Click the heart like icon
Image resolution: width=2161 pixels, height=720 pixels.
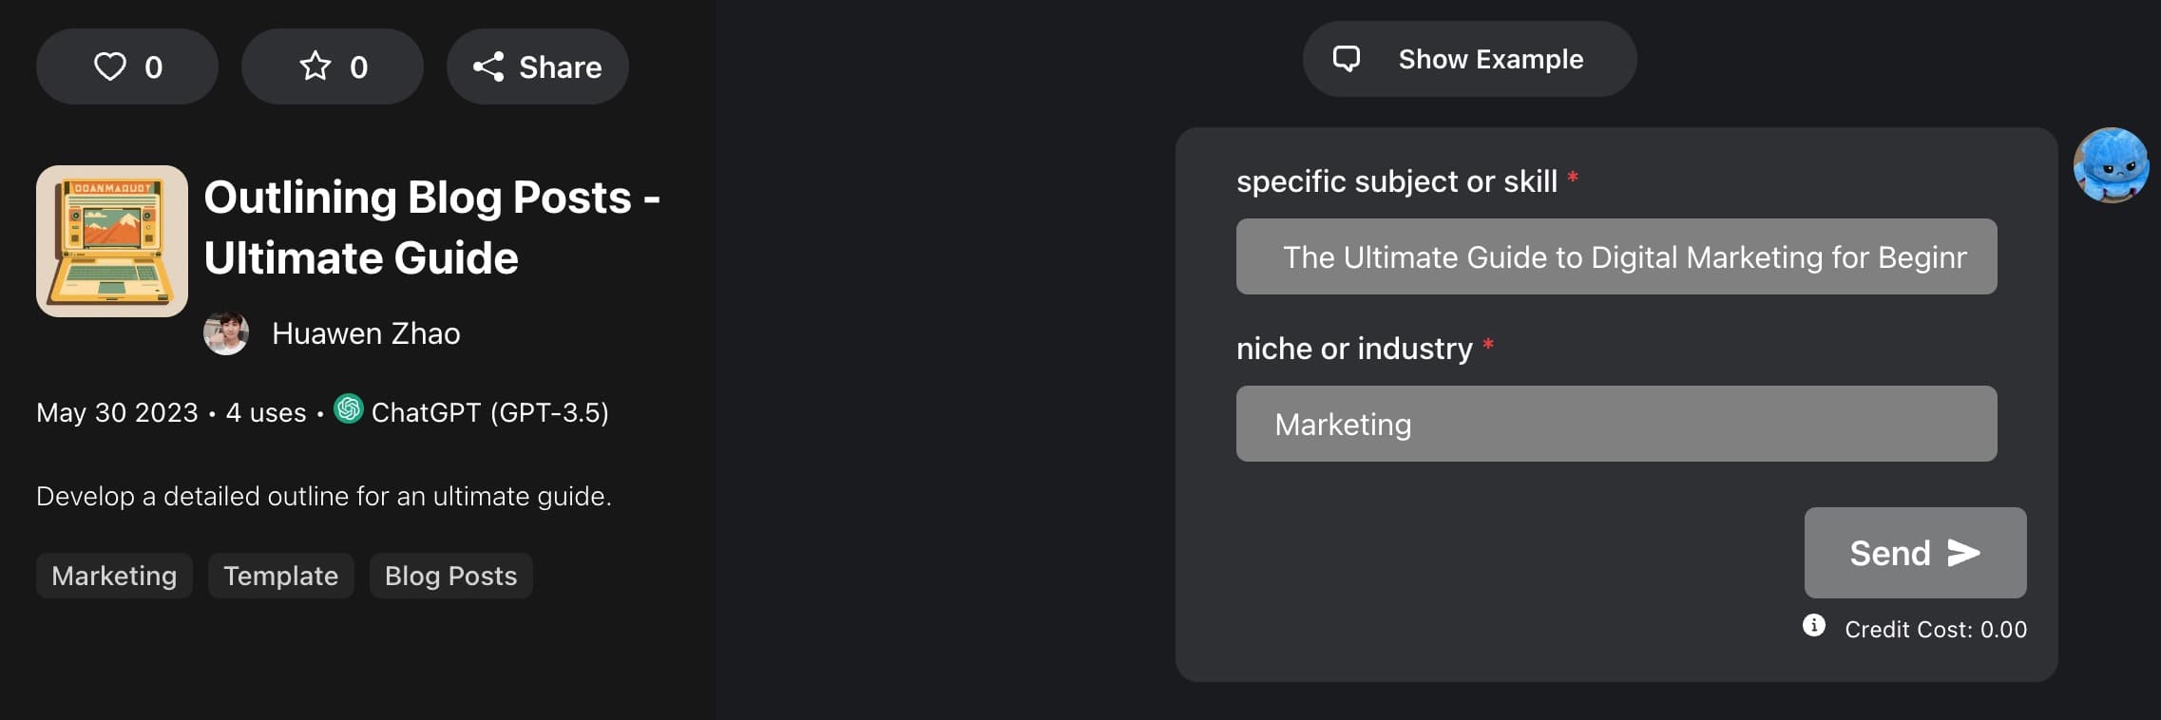(x=110, y=66)
